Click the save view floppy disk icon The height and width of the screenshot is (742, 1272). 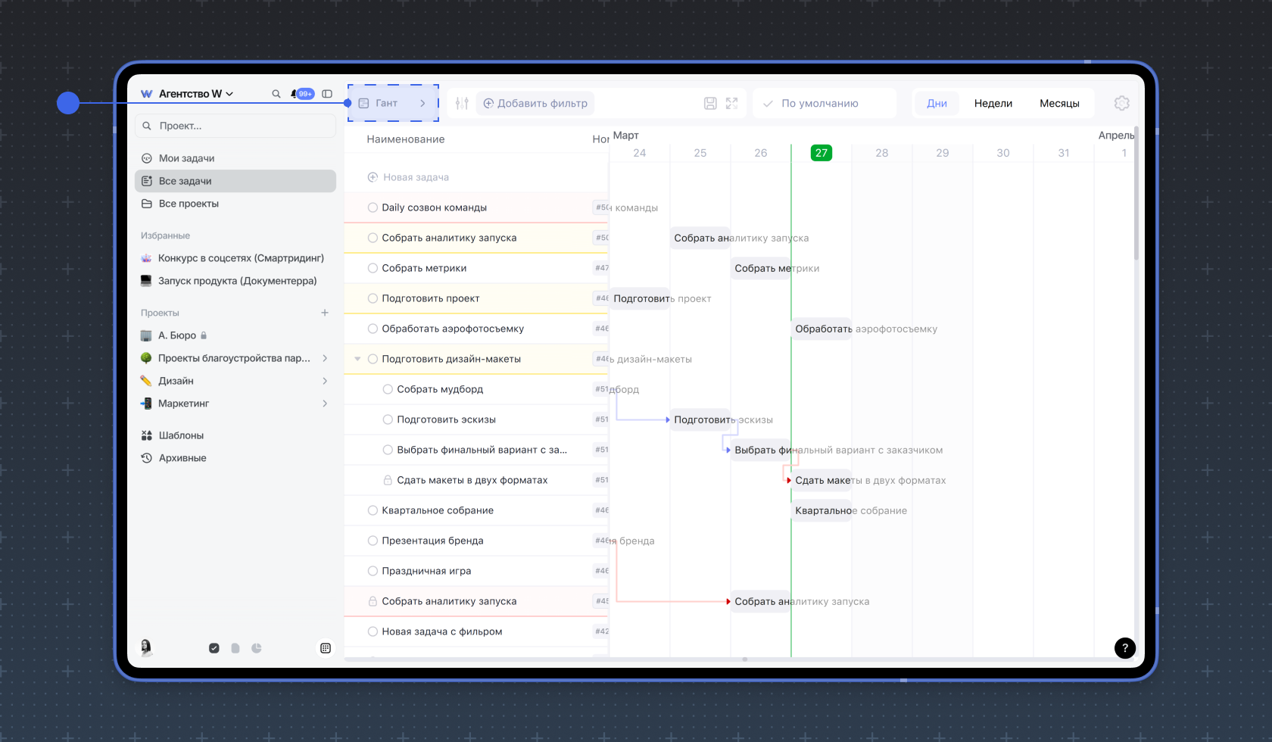tap(710, 104)
